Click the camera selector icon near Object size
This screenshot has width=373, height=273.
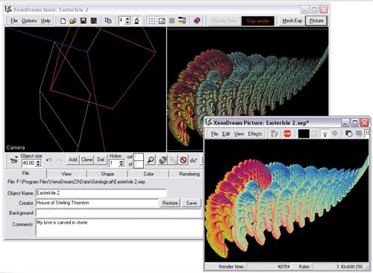[14, 160]
